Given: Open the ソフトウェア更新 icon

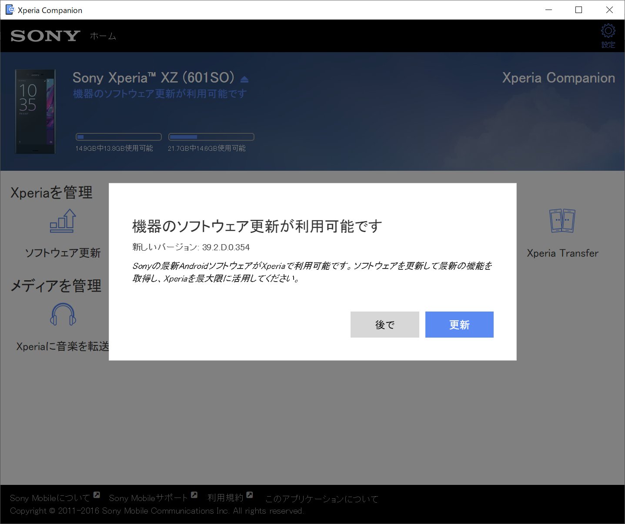Looking at the screenshot, I should (63, 221).
